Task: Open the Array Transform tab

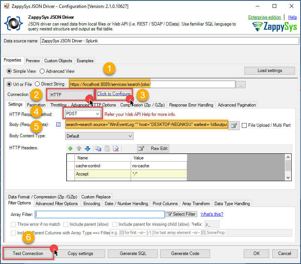Action: tap(196, 203)
